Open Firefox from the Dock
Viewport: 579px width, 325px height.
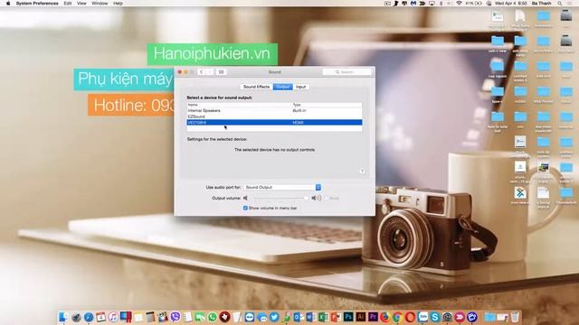point(385,317)
